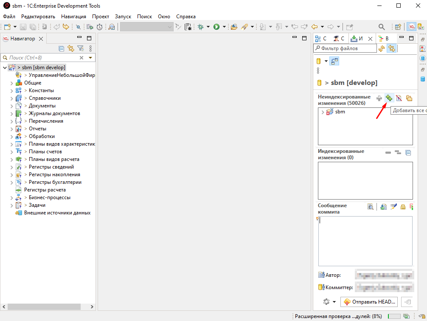The image size is (427, 321).
Task: Toggle link with editor in Navigator
Action: 70,48
